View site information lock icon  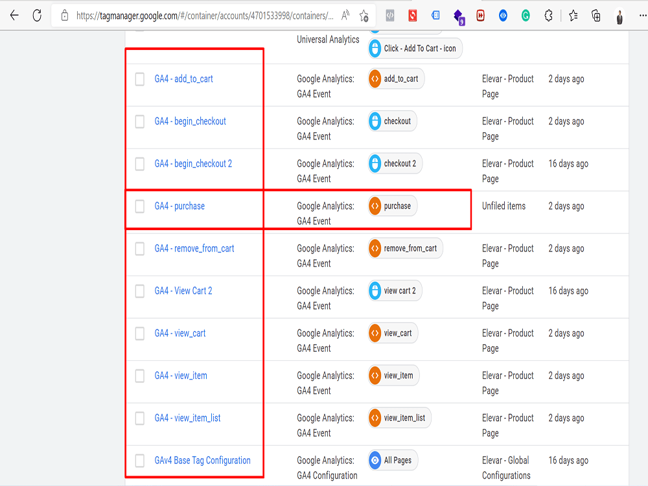tap(64, 16)
